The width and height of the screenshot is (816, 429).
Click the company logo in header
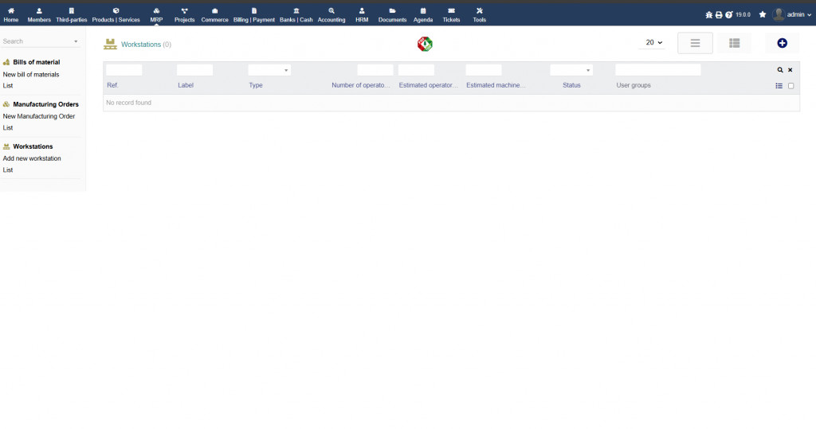pyautogui.click(x=425, y=44)
